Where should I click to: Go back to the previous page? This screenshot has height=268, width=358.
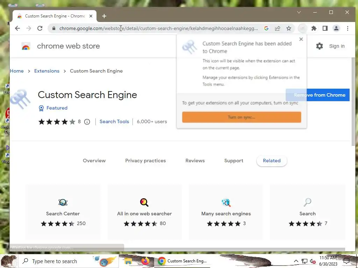(17, 28)
